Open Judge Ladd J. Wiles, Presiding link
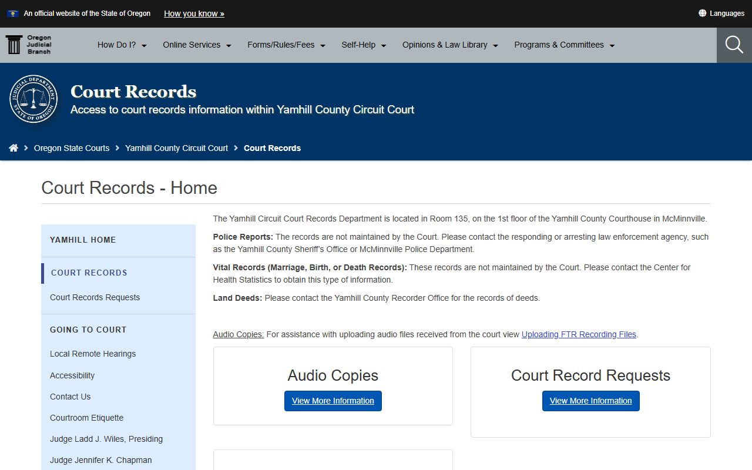The image size is (752, 470). [106, 439]
